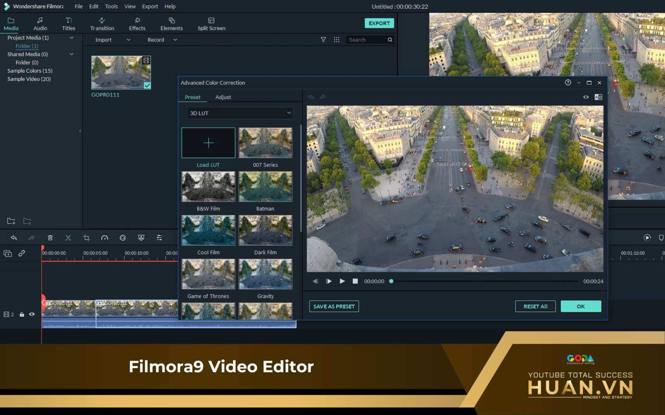Viewport: 665px width, 415px height.
Task: Toggle eye preview in Color Correction dialog
Action: tap(586, 97)
